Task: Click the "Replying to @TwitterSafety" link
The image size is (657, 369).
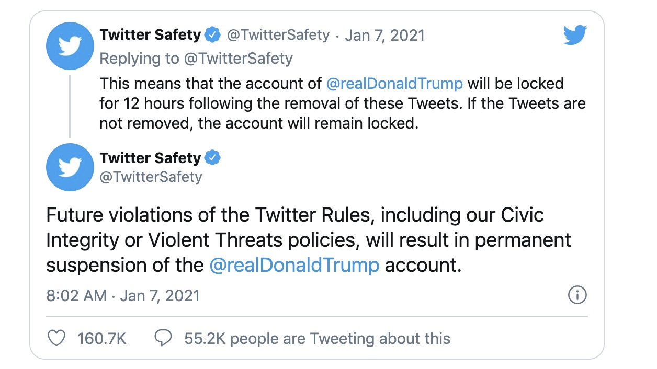Action: coord(196,58)
